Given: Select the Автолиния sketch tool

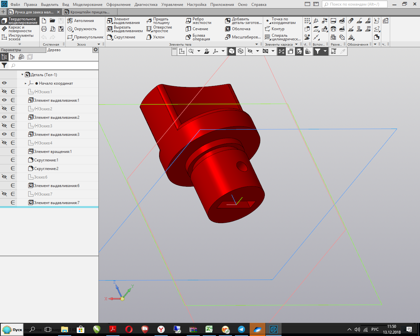Looking at the screenshot, I should (81, 21).
